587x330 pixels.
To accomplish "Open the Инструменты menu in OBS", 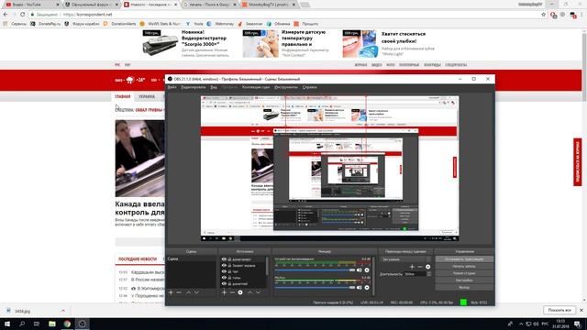I will [286, 87].
